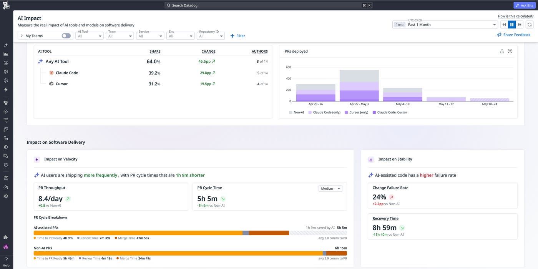Add a new Filter
Viewport: 538px width, 269px height.
coord(237,36)
